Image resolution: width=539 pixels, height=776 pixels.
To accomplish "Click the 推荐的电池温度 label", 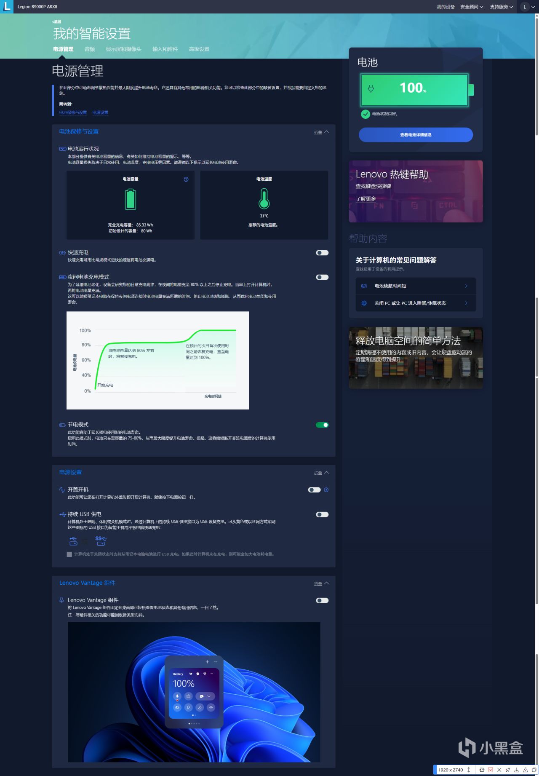I will [x=263, y=225].
